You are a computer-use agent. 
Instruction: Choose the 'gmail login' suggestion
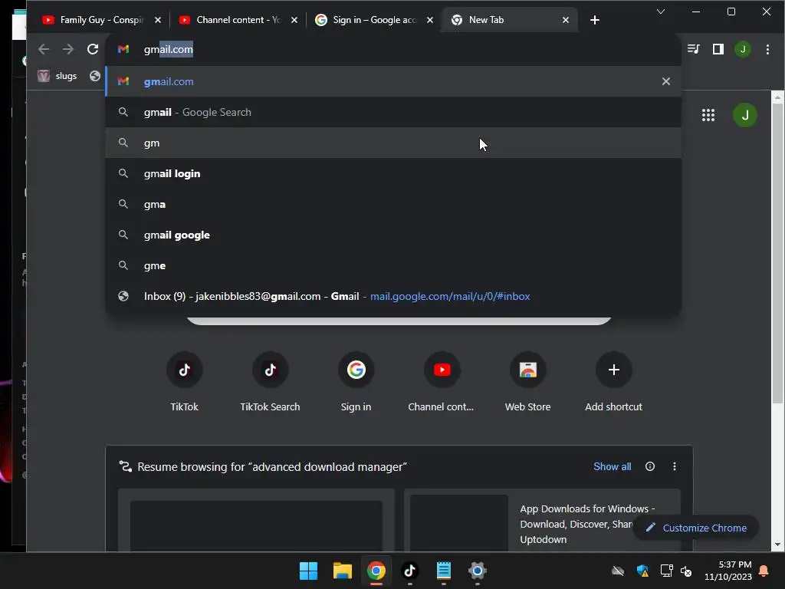coord(393,173)
